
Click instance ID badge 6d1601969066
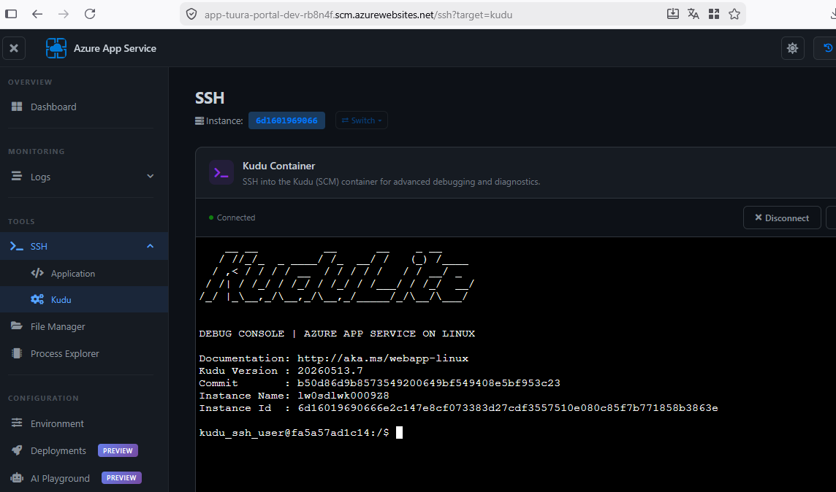tap(287, 120)
